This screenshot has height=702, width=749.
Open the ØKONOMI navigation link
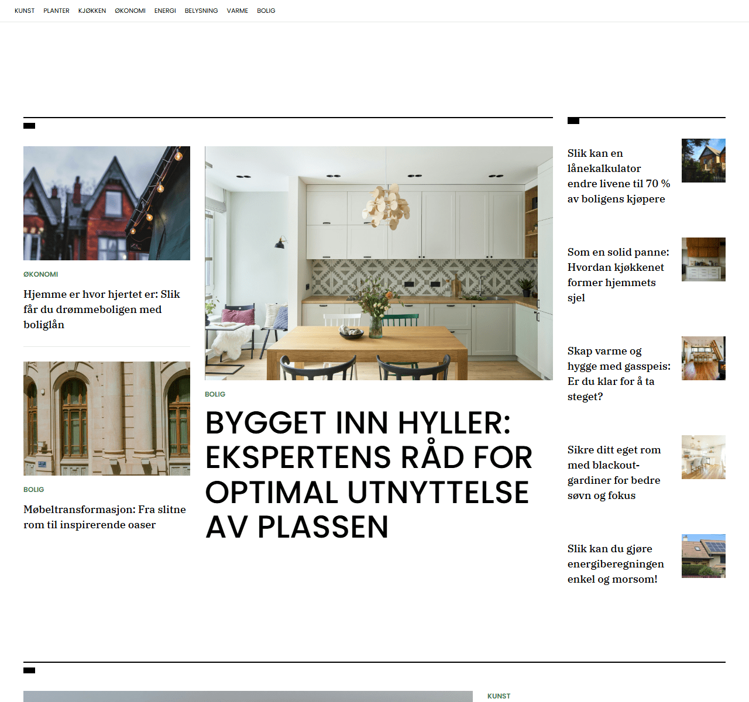[130, 11]
